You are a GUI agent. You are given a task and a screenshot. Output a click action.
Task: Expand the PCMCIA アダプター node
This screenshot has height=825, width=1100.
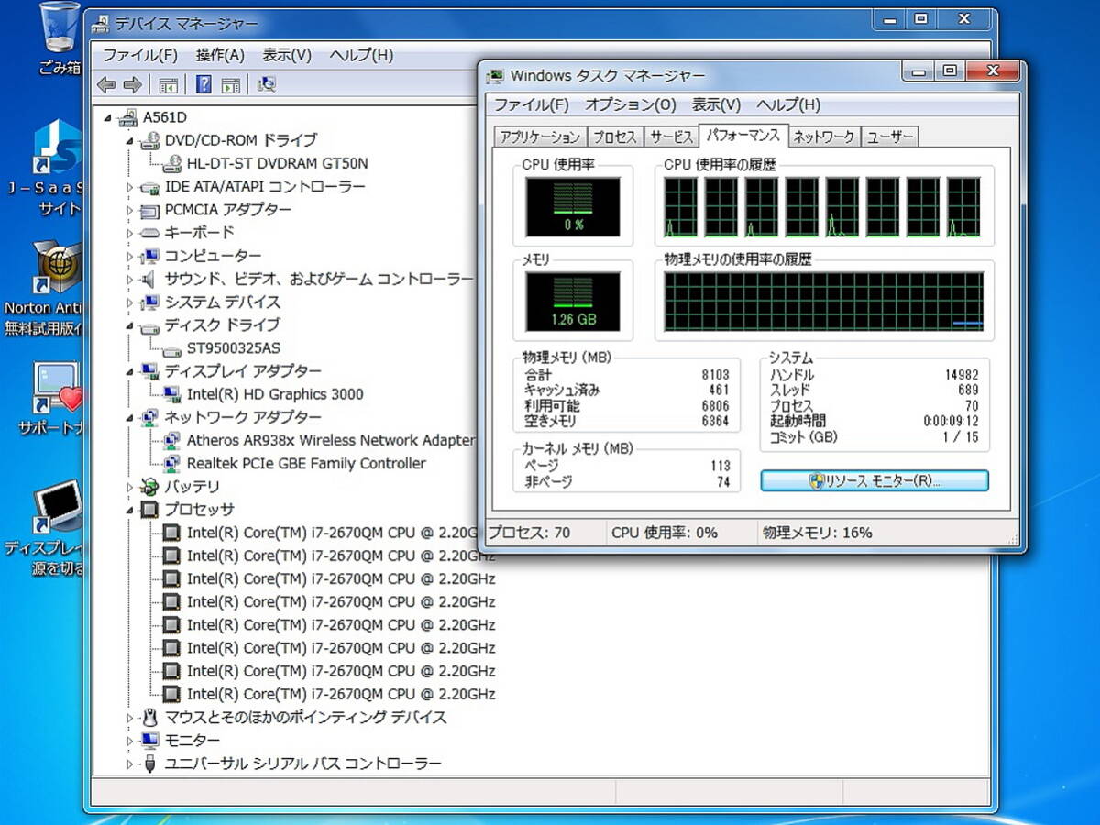[130, 210]
